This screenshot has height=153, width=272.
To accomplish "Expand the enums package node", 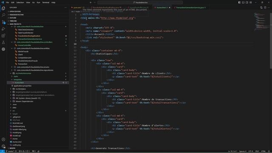I will pyautogui.click(x=12, y=67).
